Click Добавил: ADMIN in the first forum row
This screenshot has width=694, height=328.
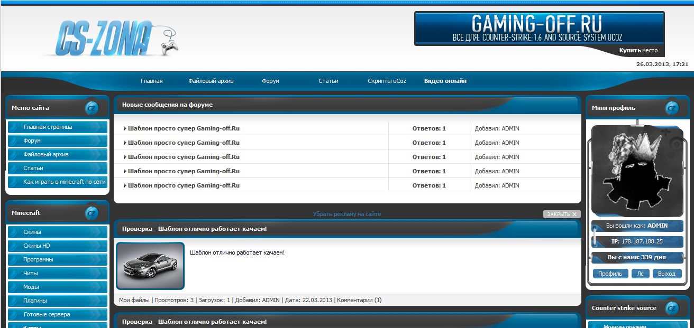tap(497, 128)
